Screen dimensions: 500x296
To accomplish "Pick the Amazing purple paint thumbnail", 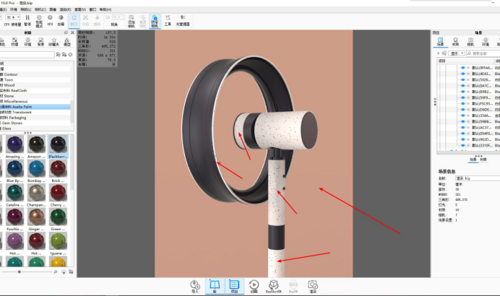I will pos(14,144).
